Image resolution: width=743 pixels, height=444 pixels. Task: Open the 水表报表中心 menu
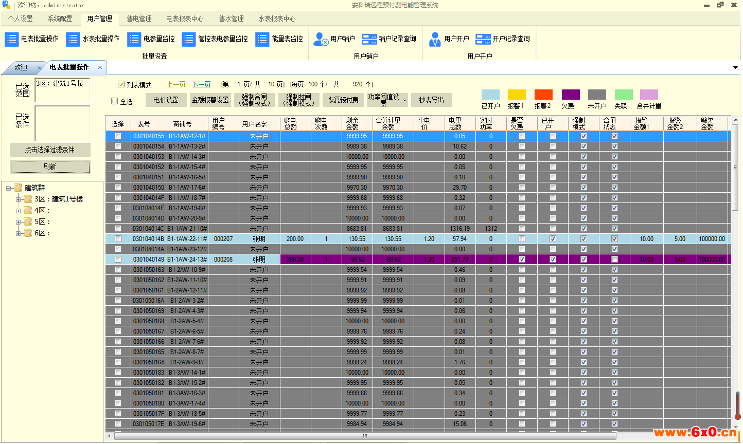277,18
